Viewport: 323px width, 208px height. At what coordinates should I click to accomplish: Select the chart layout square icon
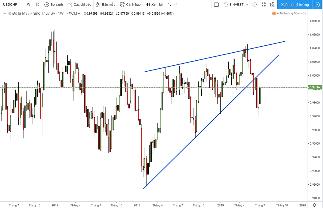[x=216, y=5]
